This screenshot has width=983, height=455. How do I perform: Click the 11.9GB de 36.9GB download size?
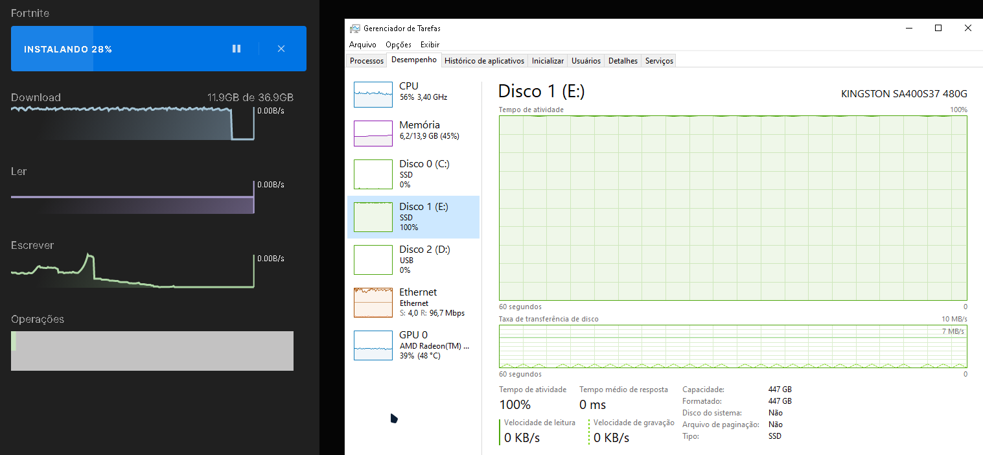click(x=250, y=98)
